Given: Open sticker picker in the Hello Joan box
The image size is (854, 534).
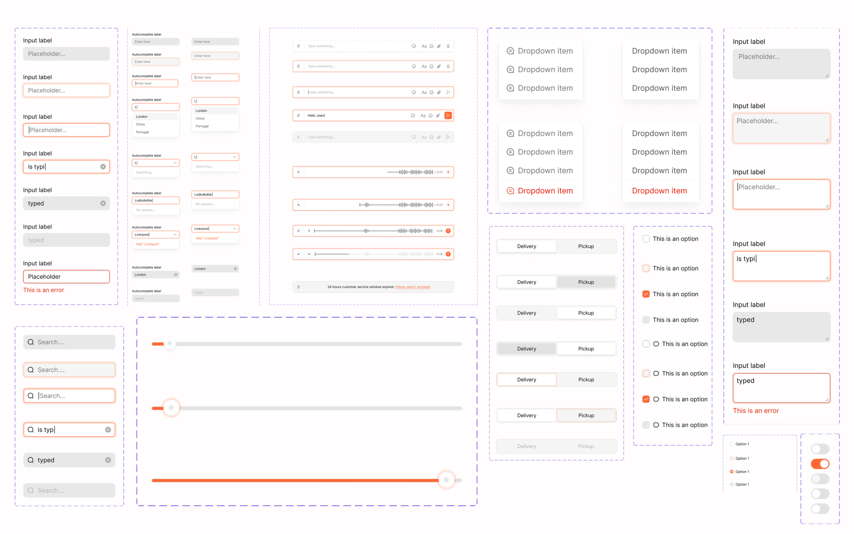Looking at the screenshot, I should (x=413, y=115).
